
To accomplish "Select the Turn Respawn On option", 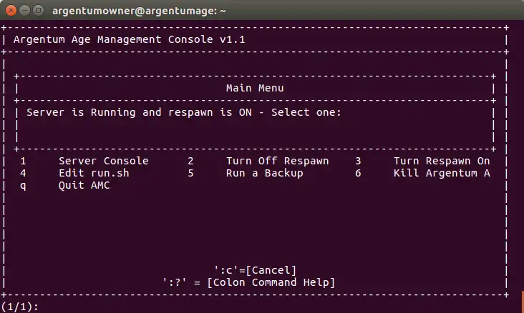I will pyautogui.click(x=442, y=161).
